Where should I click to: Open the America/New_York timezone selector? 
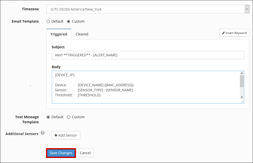pyautogui.click(x=145, y=9)
